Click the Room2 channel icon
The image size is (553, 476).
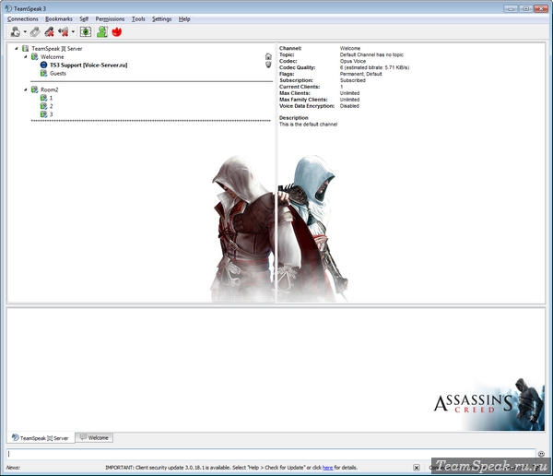tap(35, 89)
